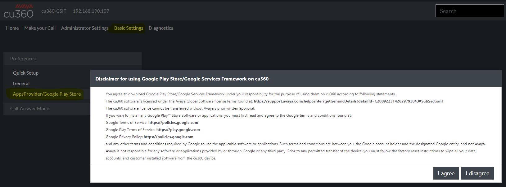The height and width of the screenshot is (187, 506).
Task: Click the Avaya cu360 logo
Action: (18, 11)
